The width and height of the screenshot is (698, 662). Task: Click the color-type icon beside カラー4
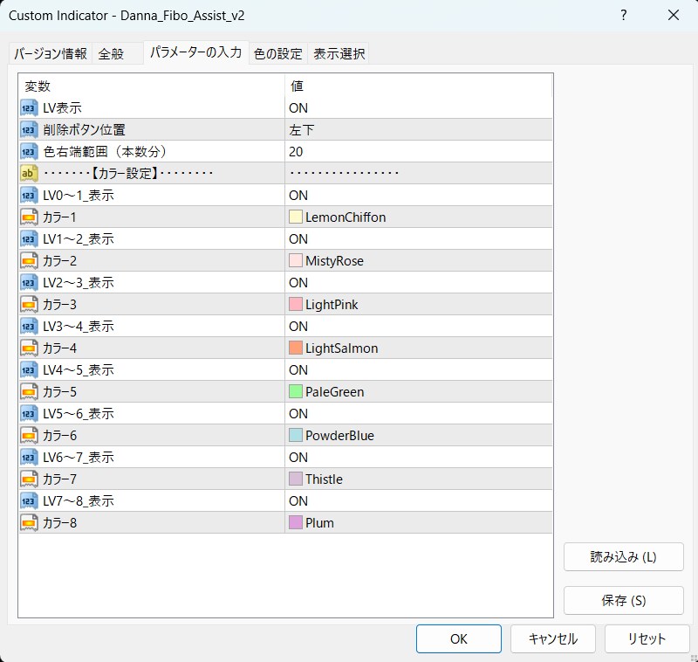tap(29, 348)
